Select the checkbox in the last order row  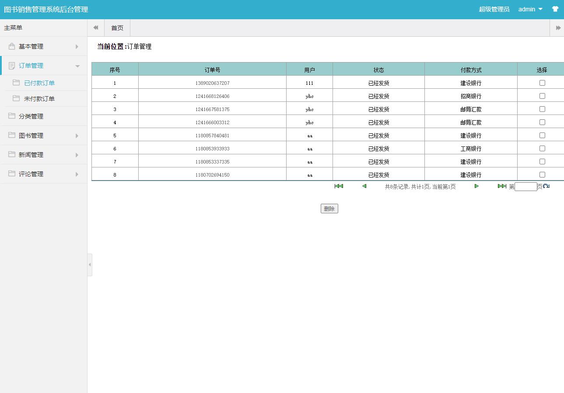point(542,174)
